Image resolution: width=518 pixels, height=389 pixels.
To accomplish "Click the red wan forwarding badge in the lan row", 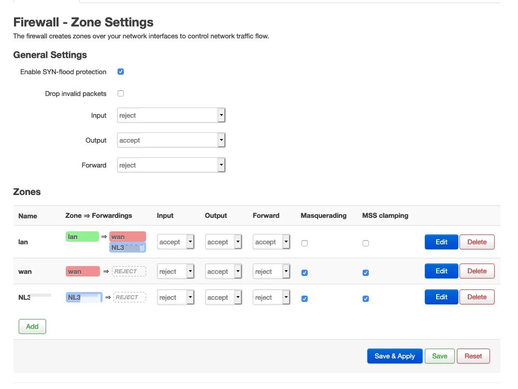I will [x=127, y=237].
